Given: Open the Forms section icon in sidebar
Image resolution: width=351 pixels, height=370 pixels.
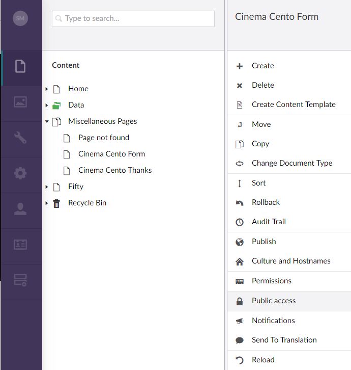Looking at the screenshot, I should point(20,280).
